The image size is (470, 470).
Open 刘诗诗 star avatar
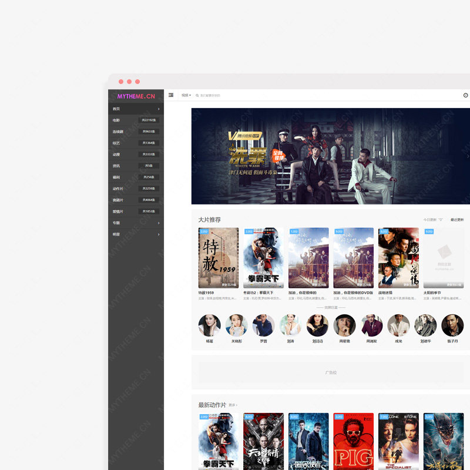pyautogui.click(x=317, y=325)
